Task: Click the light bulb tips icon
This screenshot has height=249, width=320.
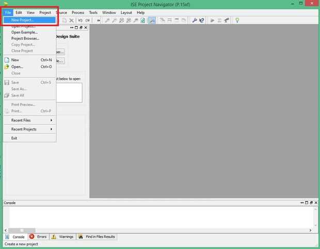Action: [x=237, y=21]
